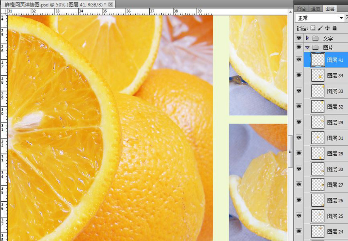Toggle visibility of 图层 34
348x241 pixels.
[x=299, y=75]
